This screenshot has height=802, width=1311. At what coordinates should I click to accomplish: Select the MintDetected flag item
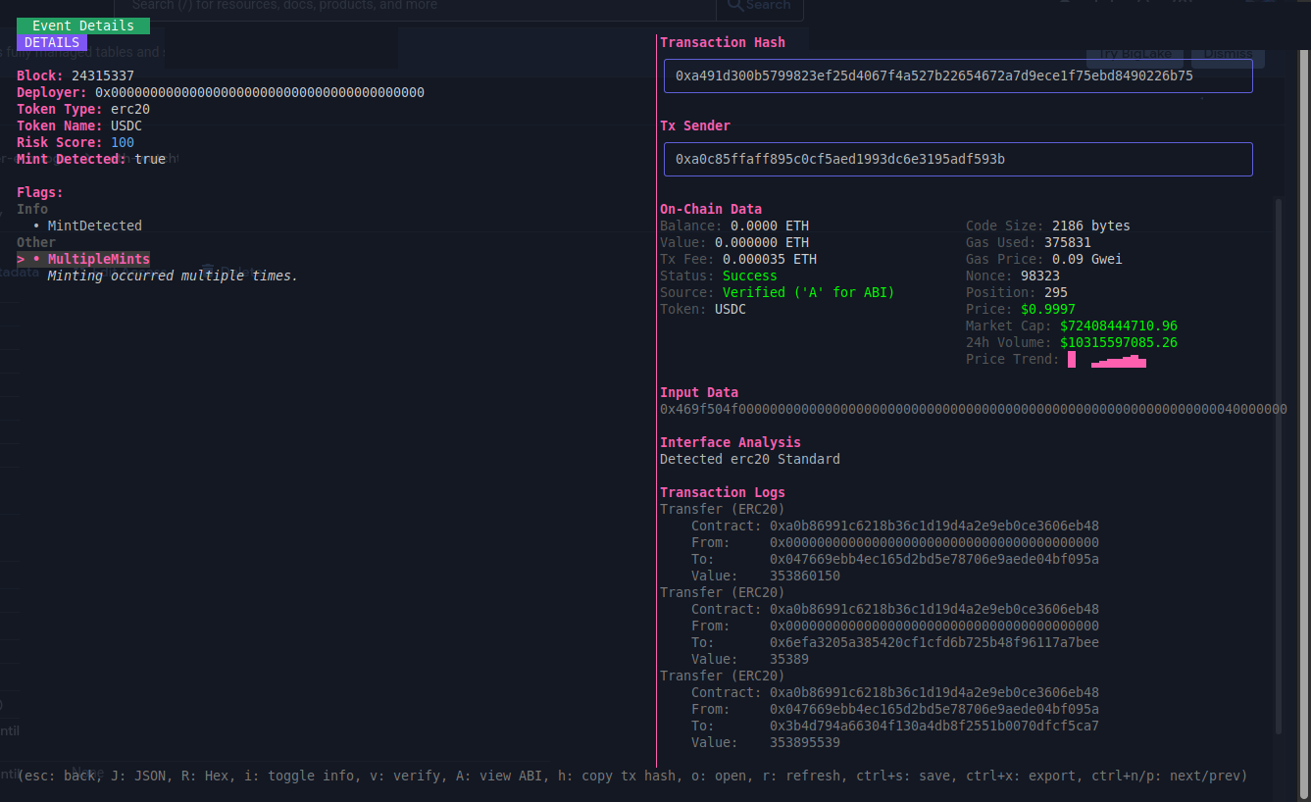pyautogui.click(x=94, y=226)
